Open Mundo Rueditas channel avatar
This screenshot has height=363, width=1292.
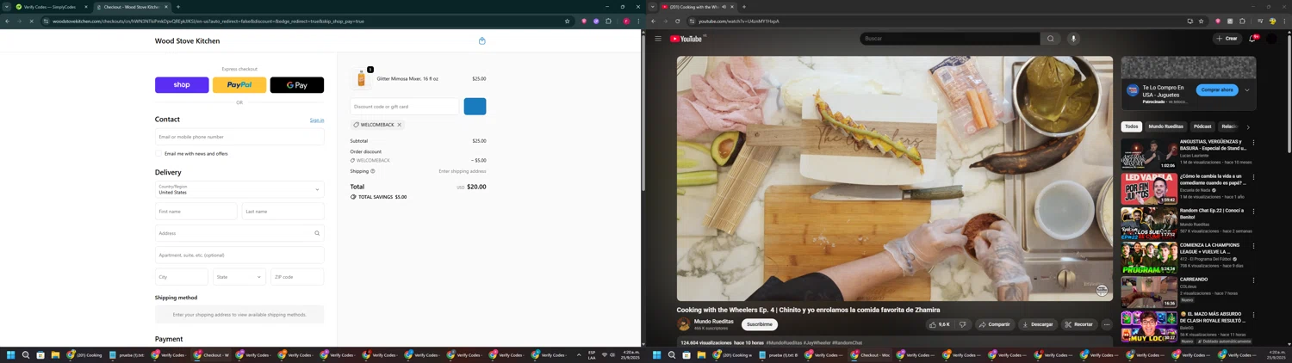(684, 324)
